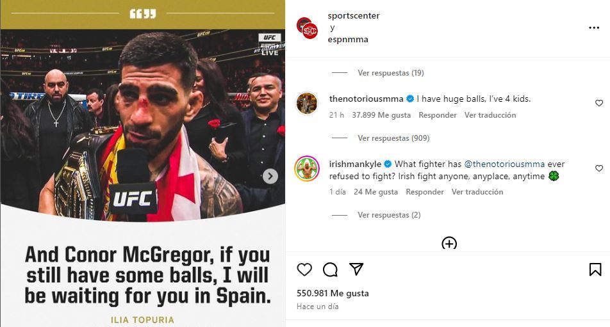Image resolution: width=610 pixels, height=327 pixels.
Task: Load more comments with plus circle icon
Action: pyautogui.click(x=449, y=244)
